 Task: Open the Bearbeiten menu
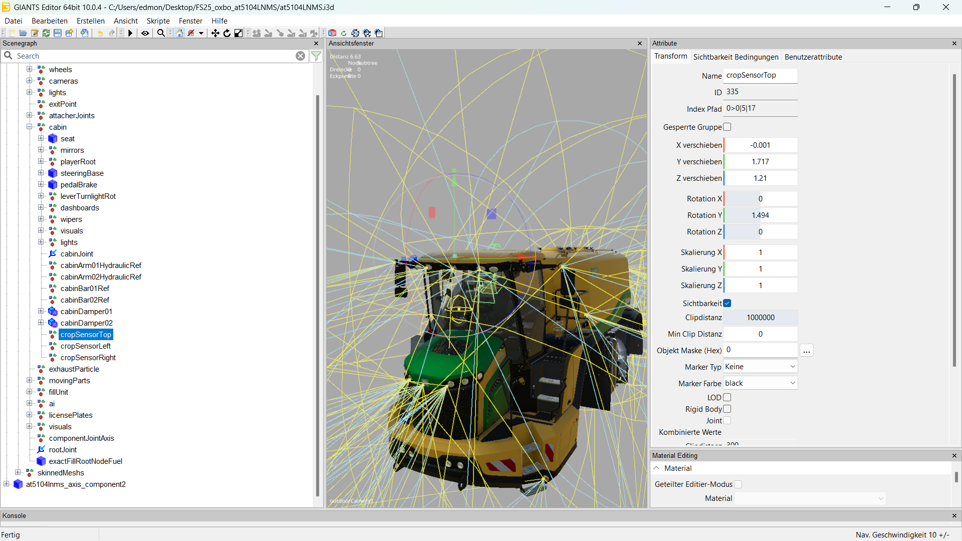(x=50, y=21)
